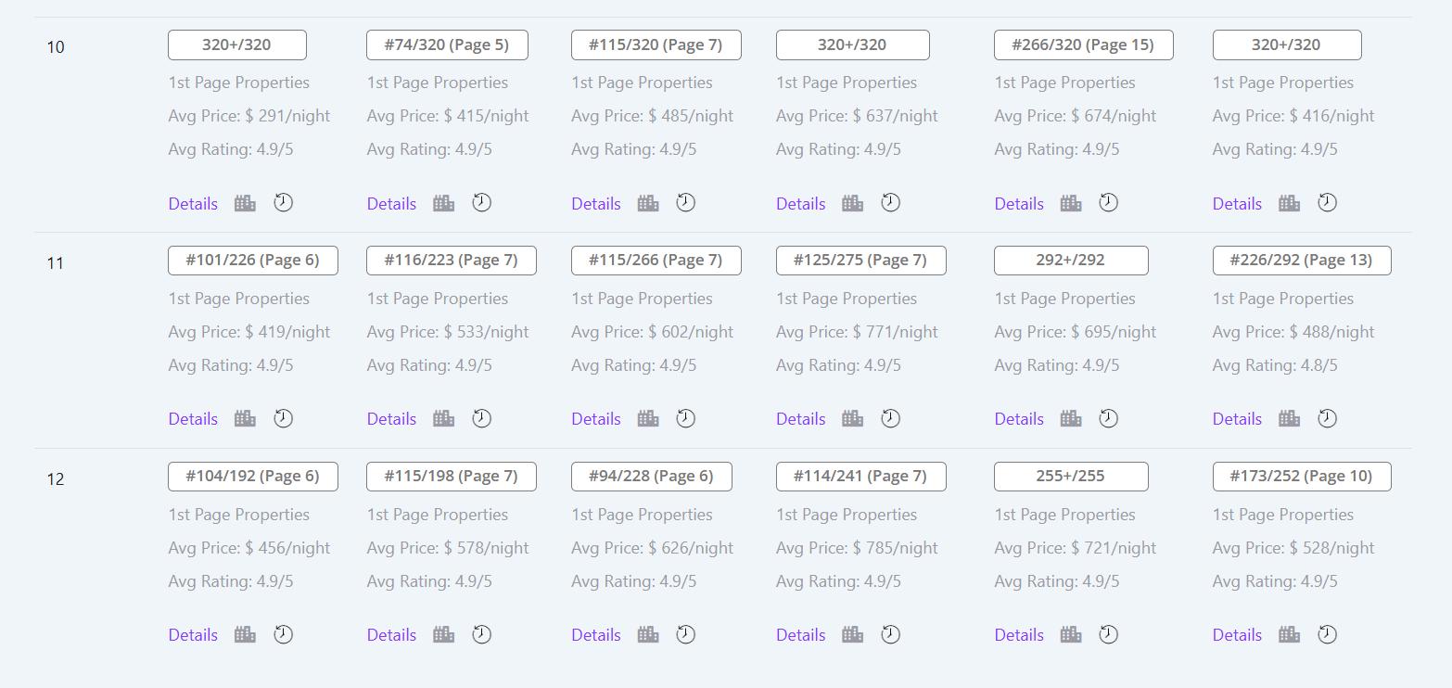Click building icon under #104/192 (Page 6)
This screenshot has width=1452, height=688.
pyautogui.click(x=245, y=635)
